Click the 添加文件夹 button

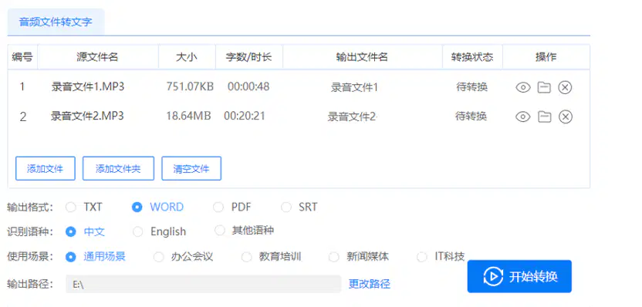(x=118, y=168)
